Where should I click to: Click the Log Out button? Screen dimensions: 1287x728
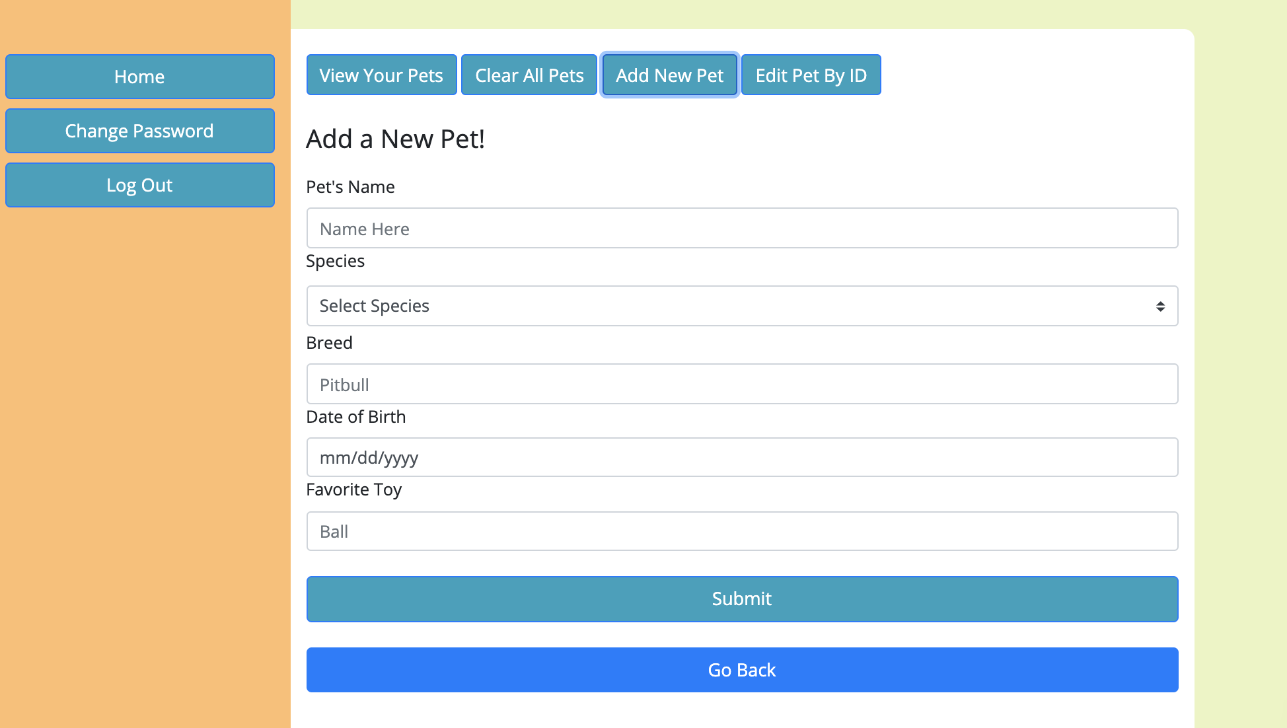pos(139,185)
